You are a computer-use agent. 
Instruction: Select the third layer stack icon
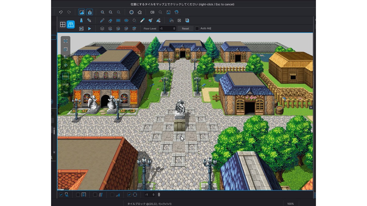118,29
